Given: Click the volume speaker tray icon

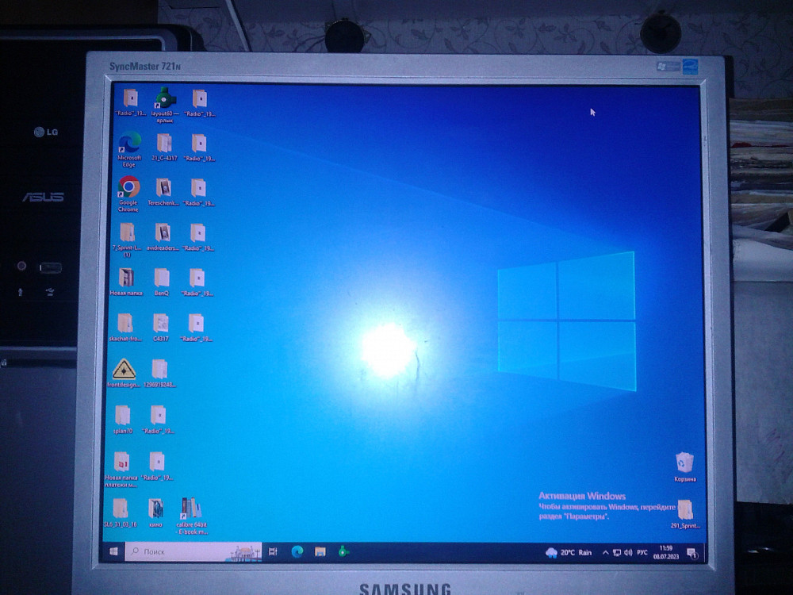Looking at the screenshot, I should [628, 552].
